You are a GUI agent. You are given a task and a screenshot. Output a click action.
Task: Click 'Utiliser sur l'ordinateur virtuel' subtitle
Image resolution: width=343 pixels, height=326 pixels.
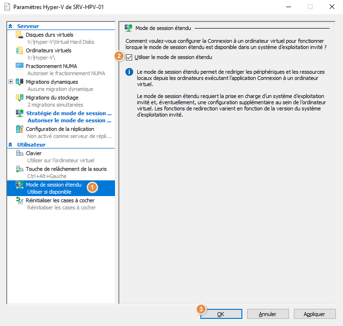pos(61,160)
